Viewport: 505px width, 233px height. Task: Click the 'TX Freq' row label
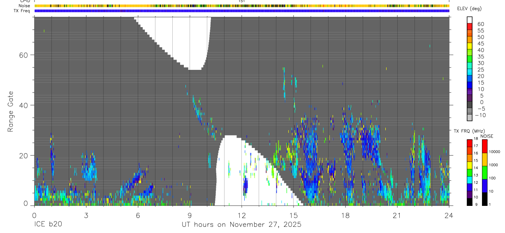click(22, 11)
